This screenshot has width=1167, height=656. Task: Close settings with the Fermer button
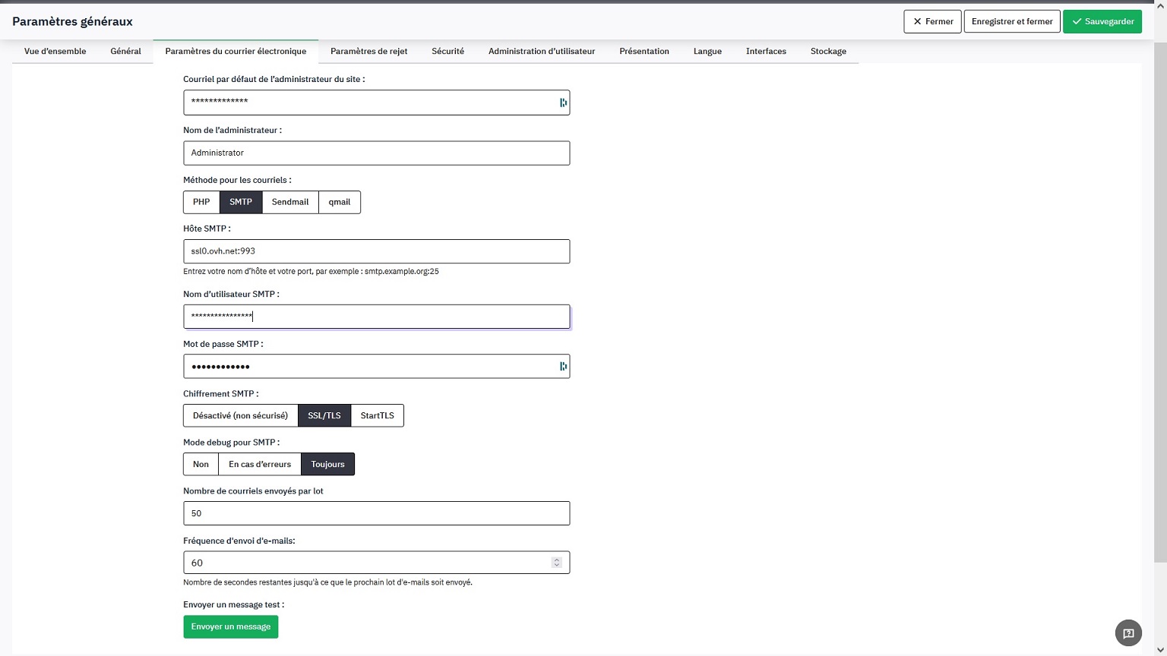click(932, 21)
